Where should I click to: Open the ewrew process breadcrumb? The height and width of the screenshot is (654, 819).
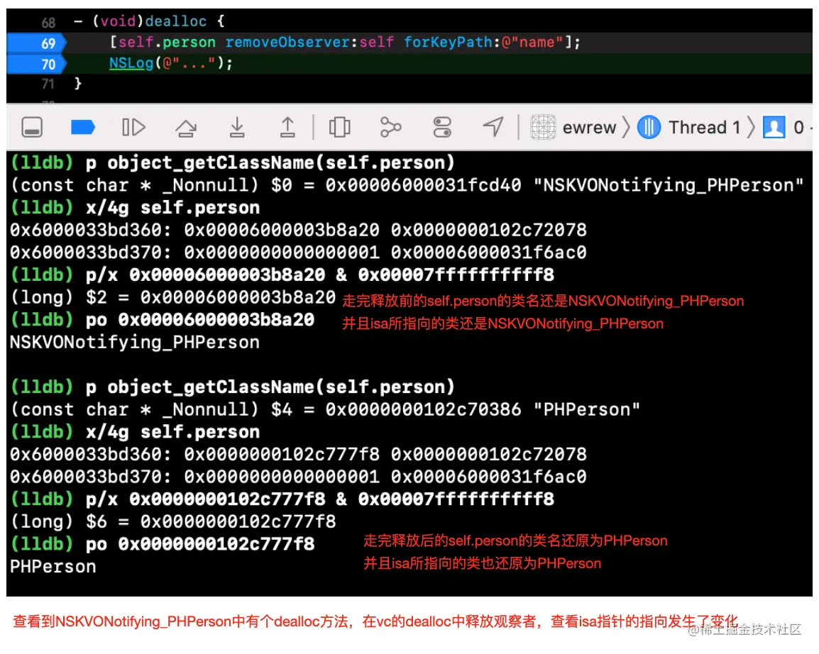click(x=589, y=128)
